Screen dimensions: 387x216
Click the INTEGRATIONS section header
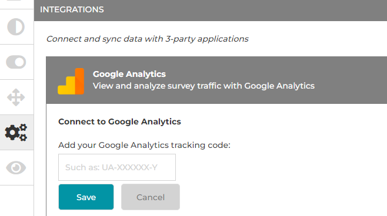72,9
